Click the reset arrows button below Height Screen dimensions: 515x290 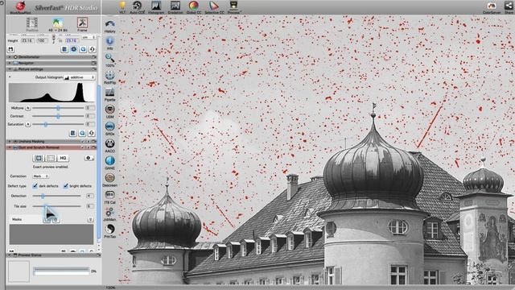(92, 49)
